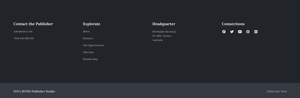Click the Headquarter heading
This screenshot has width=300, height=98.
point(164,24)
